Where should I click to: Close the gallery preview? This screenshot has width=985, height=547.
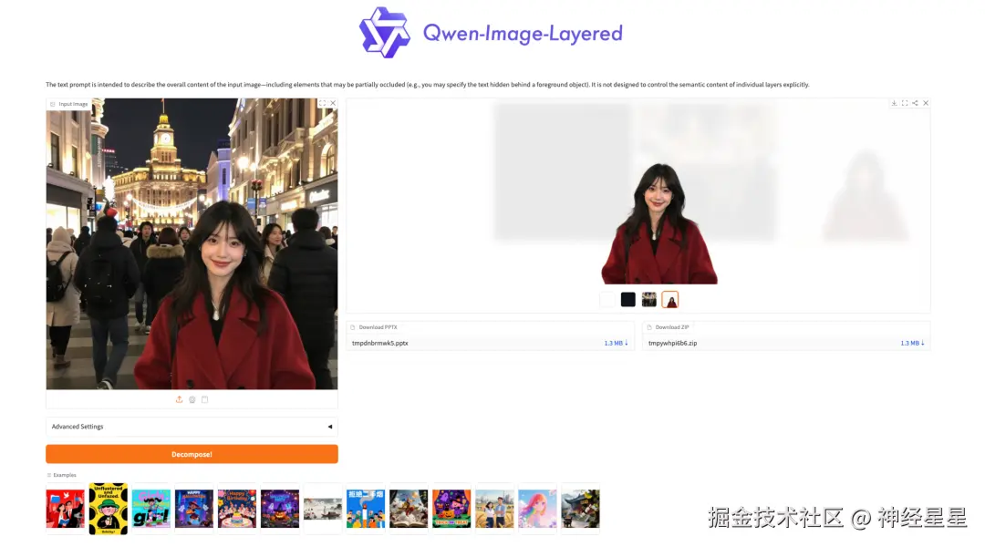click(x=926, y=103)
